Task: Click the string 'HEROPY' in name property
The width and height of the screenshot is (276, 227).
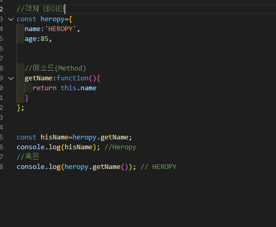Action: click(x=60, y=29)
